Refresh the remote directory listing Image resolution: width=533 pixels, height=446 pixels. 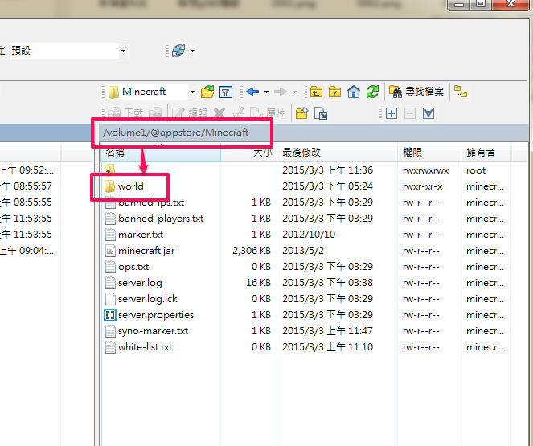pos(372,92)
